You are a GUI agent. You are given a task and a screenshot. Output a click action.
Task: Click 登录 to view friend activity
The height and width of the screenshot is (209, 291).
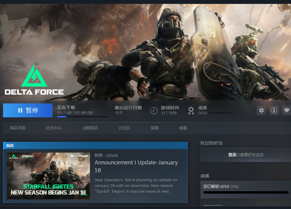pyautogui.click(x=232, y=155)
